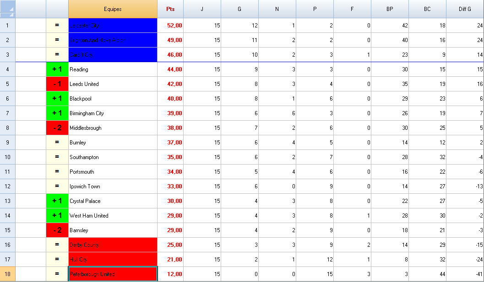Click Derby County's equals indicator

(57, 245)
